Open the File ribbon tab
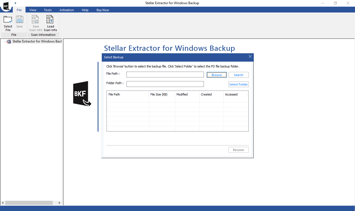Image resolution: width=355 pixels, height=211 pixels. click(19, 10)
